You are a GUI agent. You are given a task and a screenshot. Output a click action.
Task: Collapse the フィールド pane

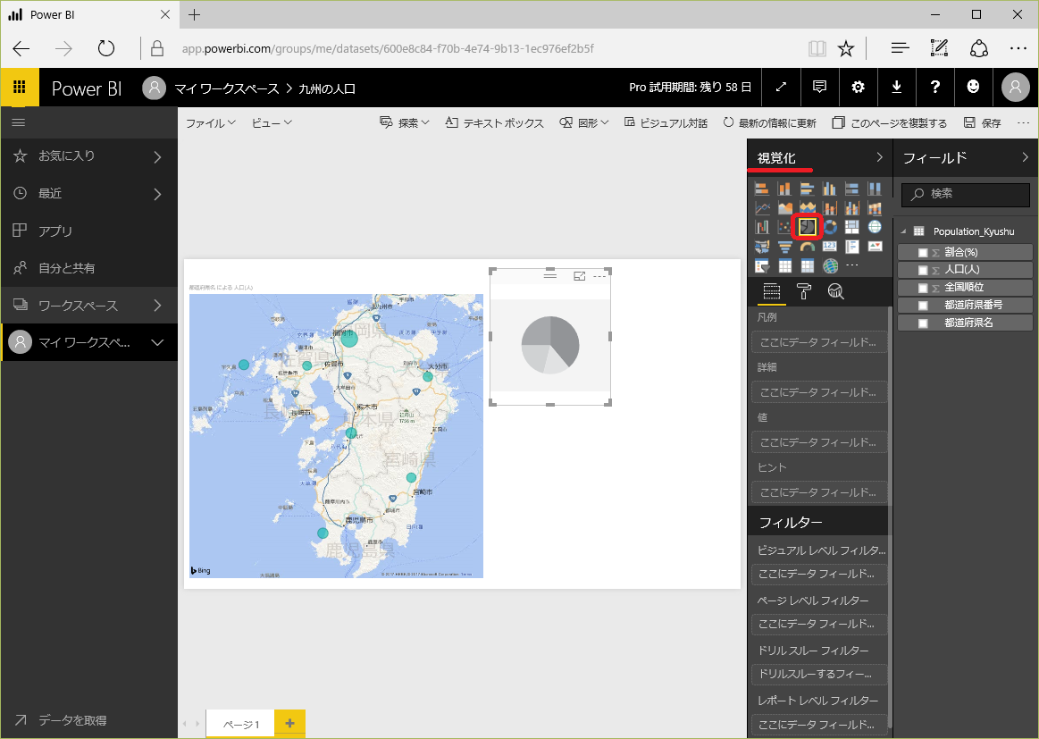point(1025,157)
